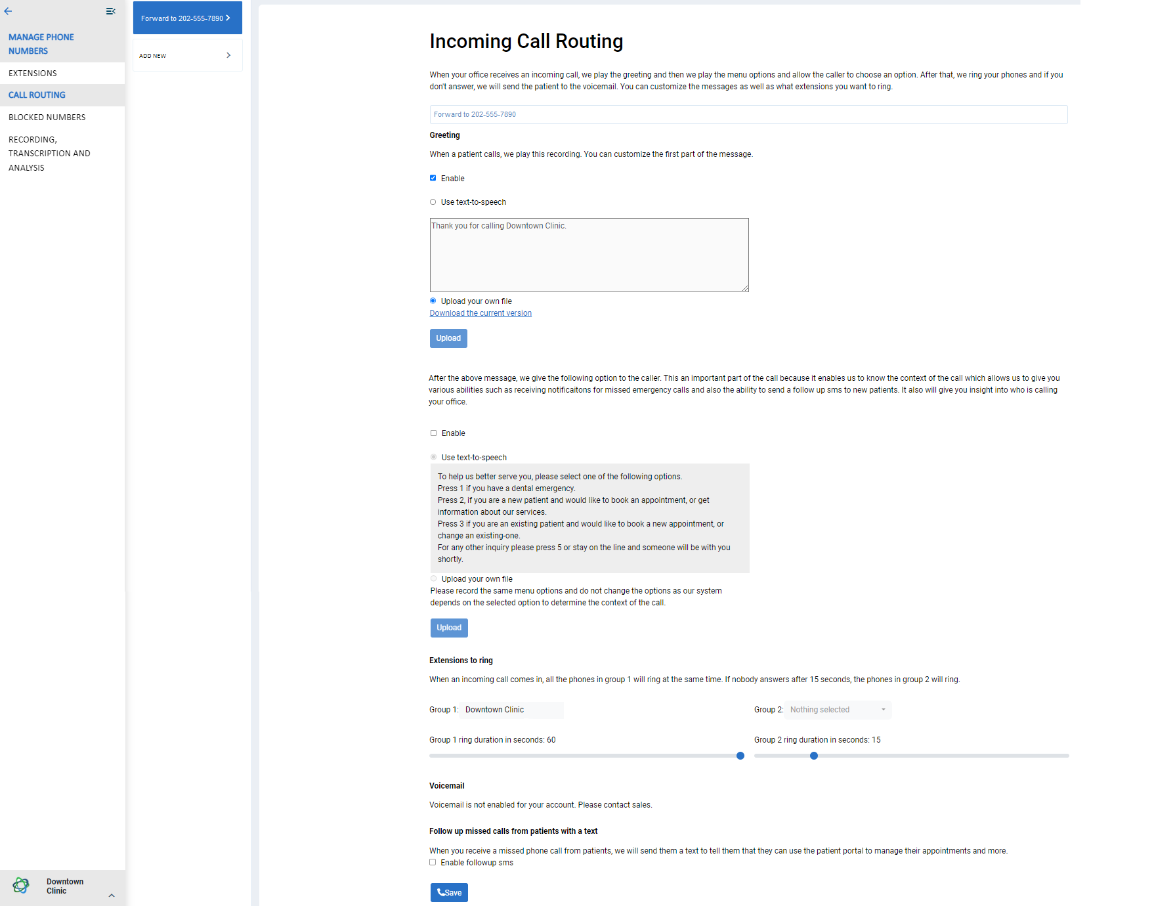Image resolution: width=1175 pixels, height=910 pixels.
Task: Click Upload button under greeting
Action: (448, 338)
